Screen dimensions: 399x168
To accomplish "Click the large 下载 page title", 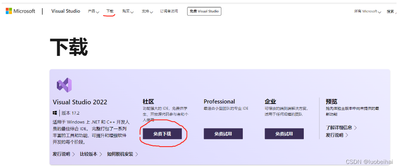I will (69, 47).
